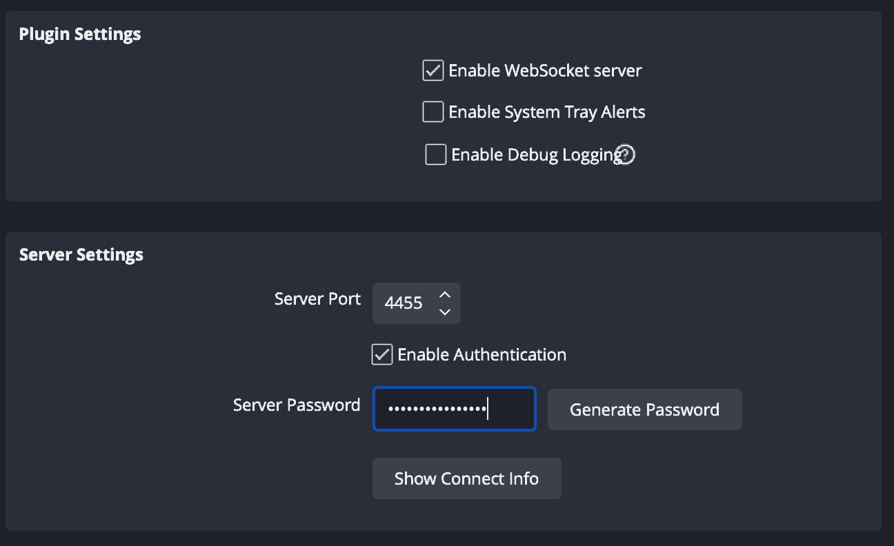Click the "Enable Authentication" label text
This screenshot has height=546, width=894.
coord(481,354)
